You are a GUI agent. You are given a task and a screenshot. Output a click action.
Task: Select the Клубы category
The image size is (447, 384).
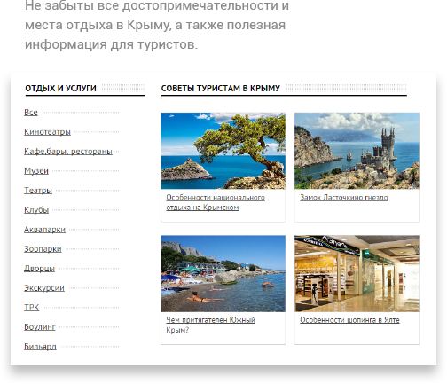click(x=36, y=210)
